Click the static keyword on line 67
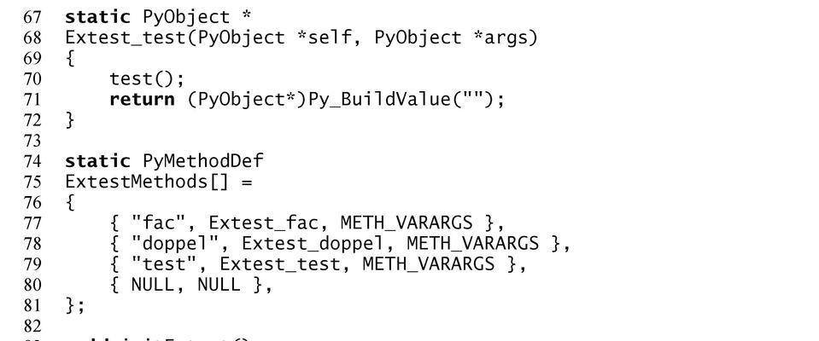The height and width of the screenshot is (341, 819). point(97,17)
